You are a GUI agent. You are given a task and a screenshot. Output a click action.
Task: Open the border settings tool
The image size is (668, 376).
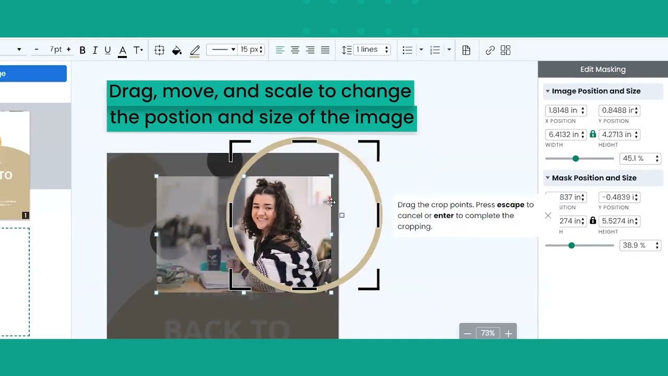tap(160, 50)
